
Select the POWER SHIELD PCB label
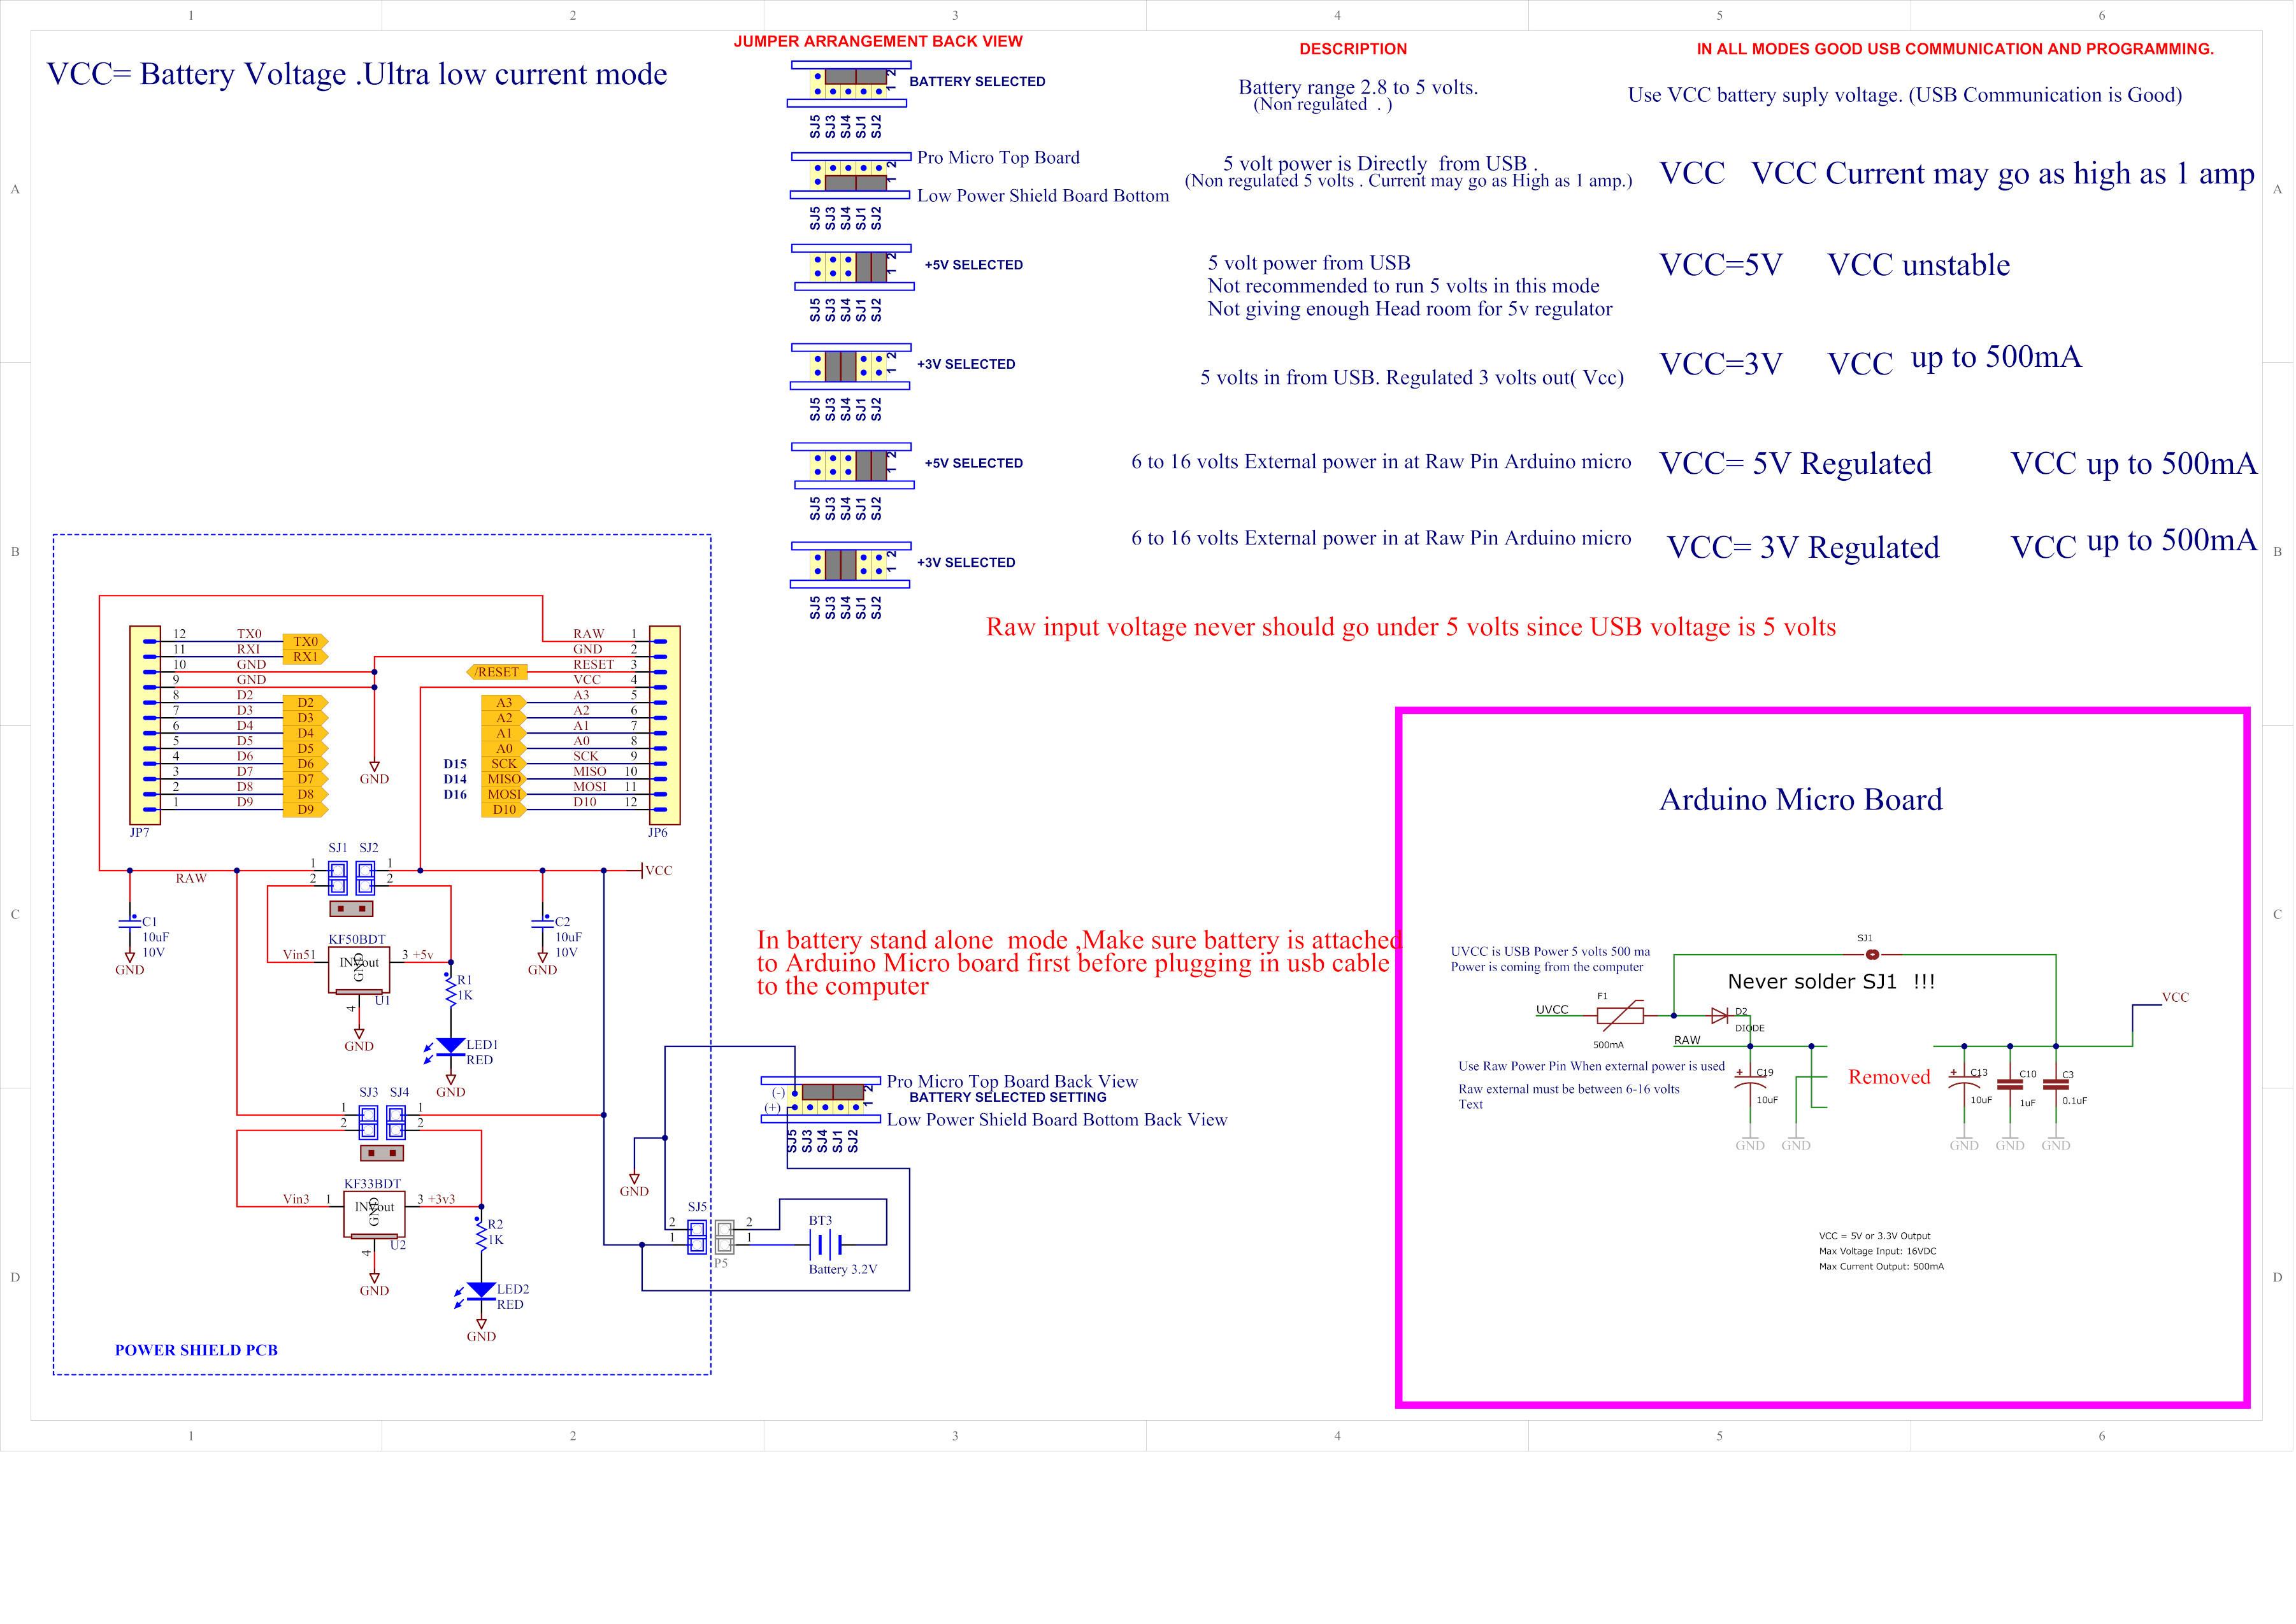(196, 1350)
